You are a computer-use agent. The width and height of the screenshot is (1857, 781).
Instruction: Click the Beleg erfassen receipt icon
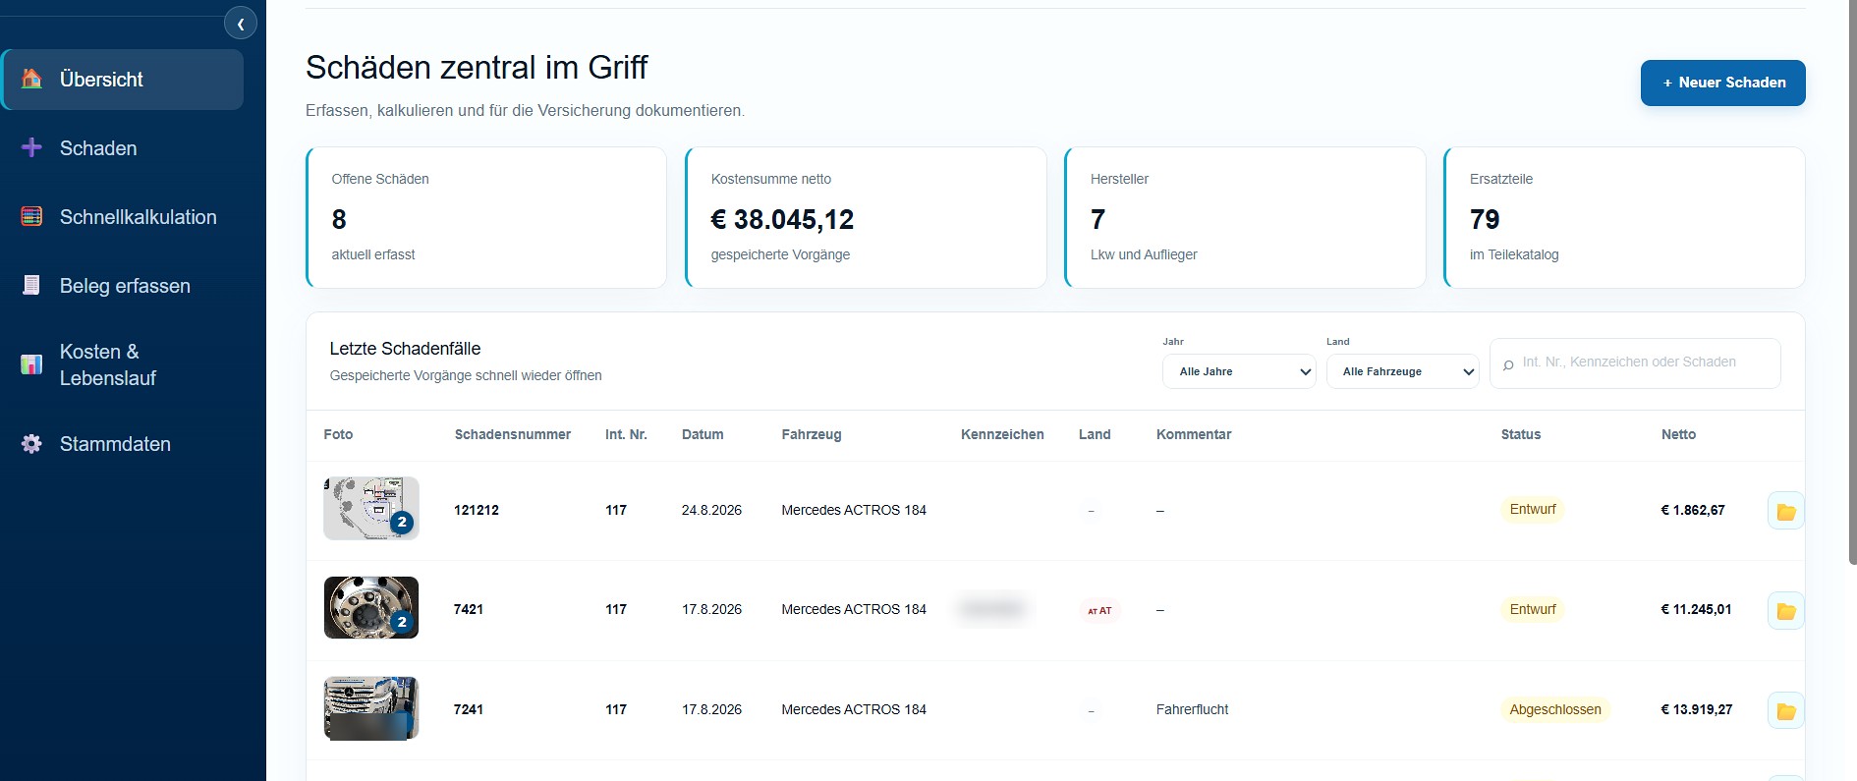(31, 286)
